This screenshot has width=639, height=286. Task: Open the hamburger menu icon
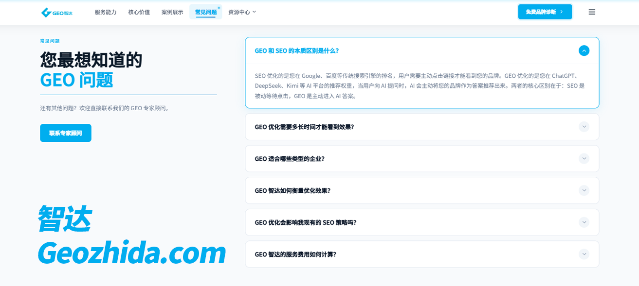coord(592,12)
